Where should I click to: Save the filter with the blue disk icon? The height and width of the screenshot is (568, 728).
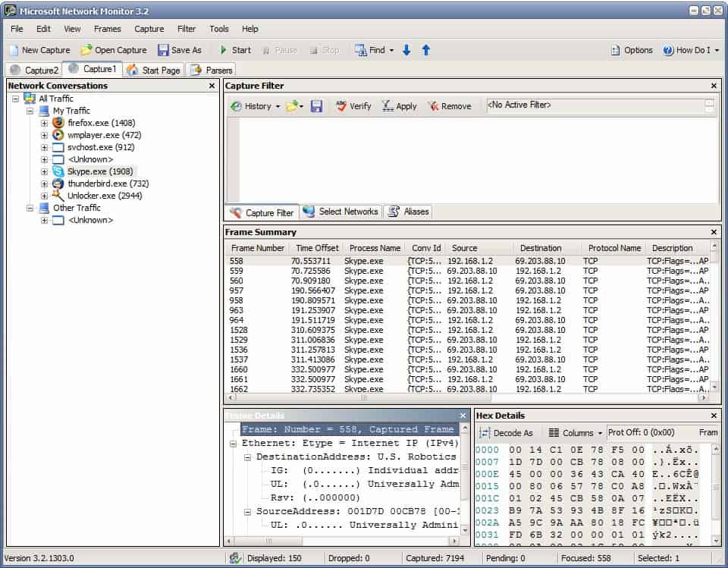coord(317,106)
